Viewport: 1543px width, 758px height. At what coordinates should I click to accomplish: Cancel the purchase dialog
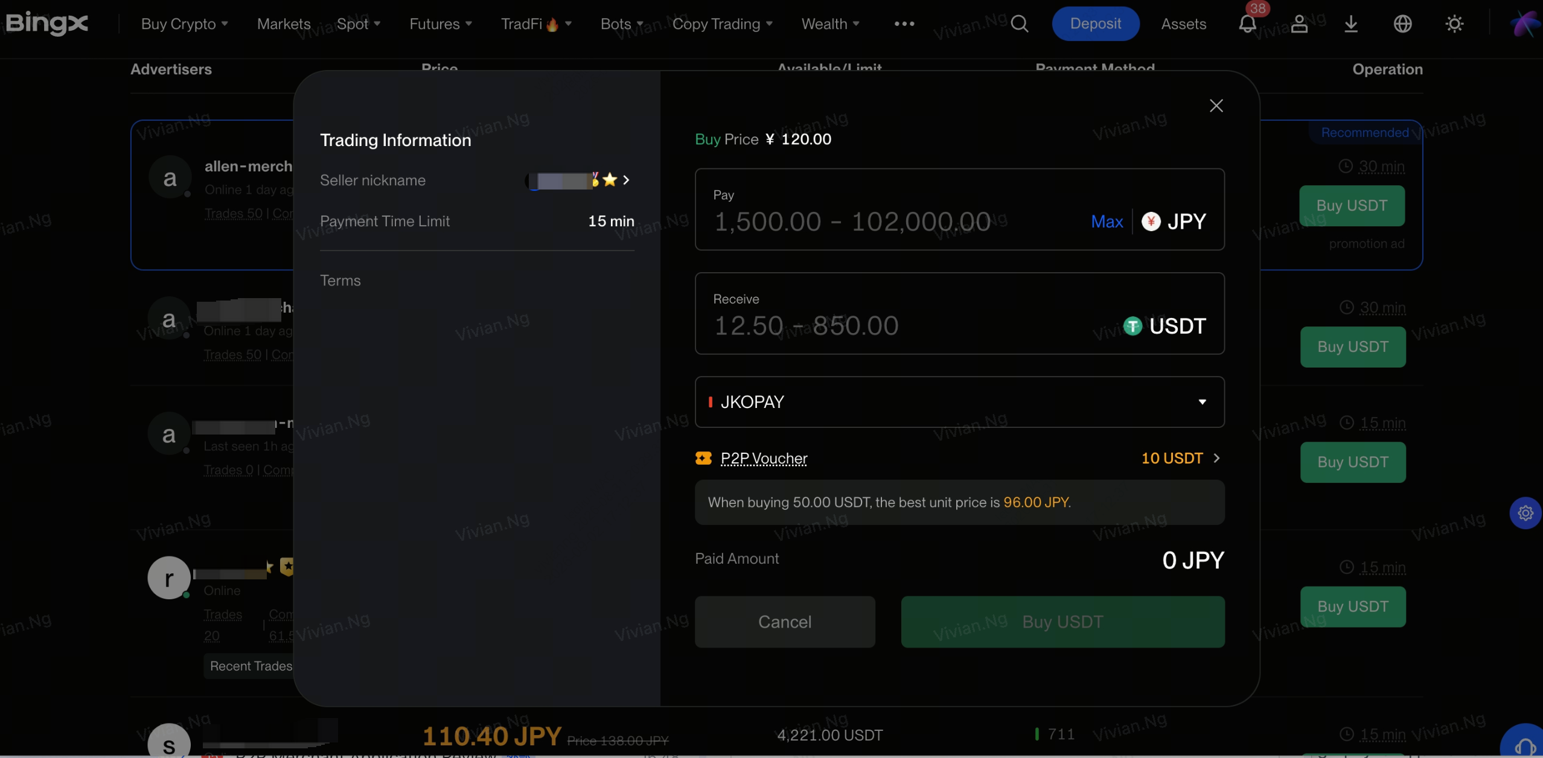(x=785, y=622)
